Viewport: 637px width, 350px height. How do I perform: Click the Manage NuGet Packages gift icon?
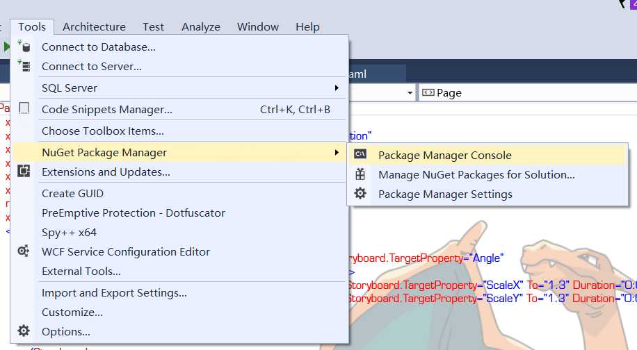point(360,174)
